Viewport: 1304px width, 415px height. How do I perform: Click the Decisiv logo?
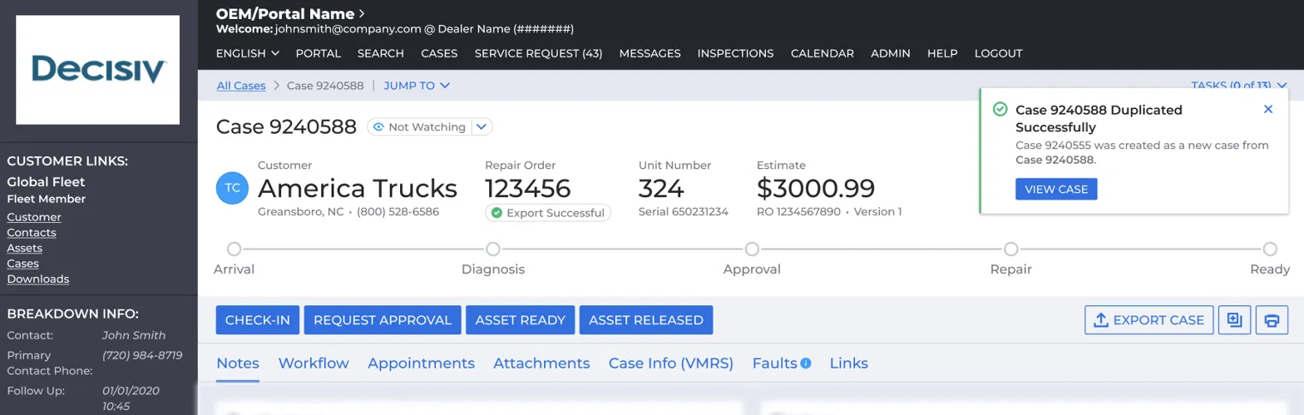pyautogui.click(x=97, y=70)
